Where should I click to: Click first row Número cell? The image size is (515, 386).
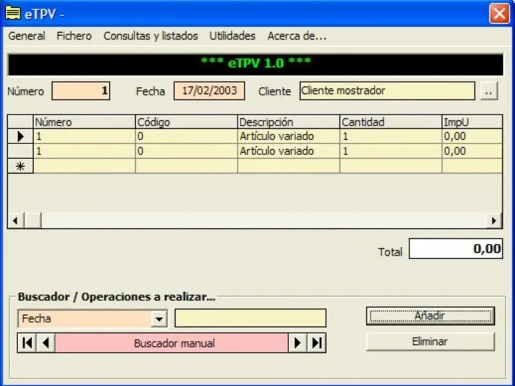84,136
